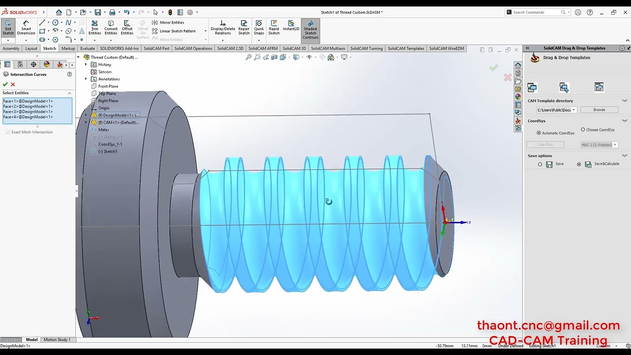The height and width of the screenshot is (355, 631).
Task: Open SolidCAM panel settings gear
Action: tap(622, 48)
